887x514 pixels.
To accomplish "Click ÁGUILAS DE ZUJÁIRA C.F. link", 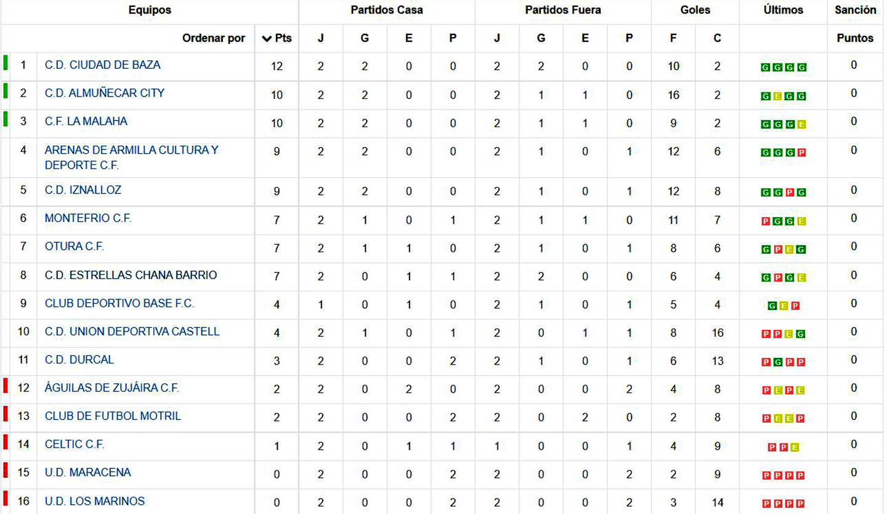I will pos(111,388).
